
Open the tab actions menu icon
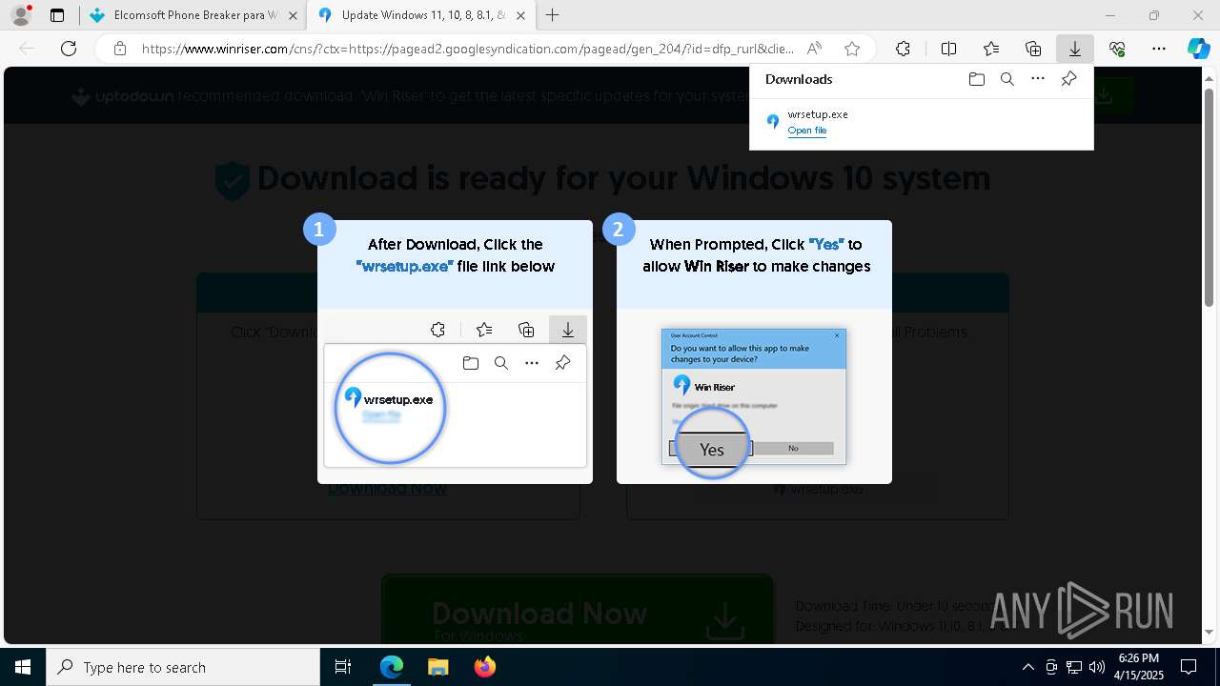click(x=57, y=15)
